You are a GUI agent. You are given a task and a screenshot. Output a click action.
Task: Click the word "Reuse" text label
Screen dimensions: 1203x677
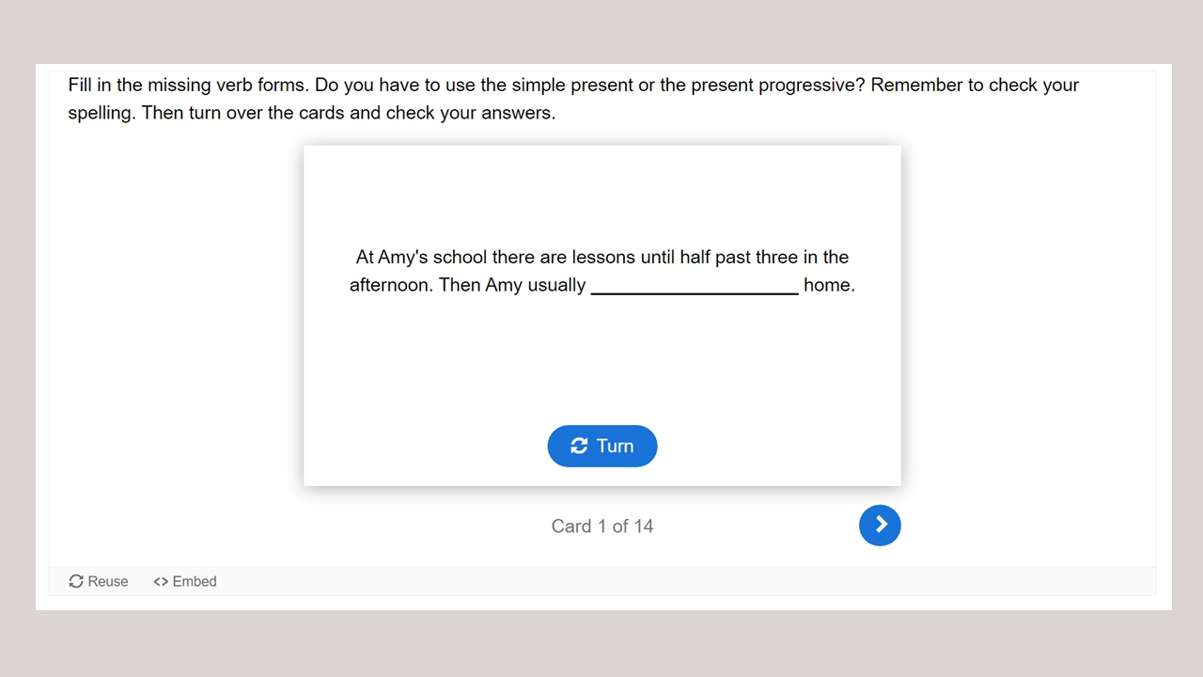108,581
